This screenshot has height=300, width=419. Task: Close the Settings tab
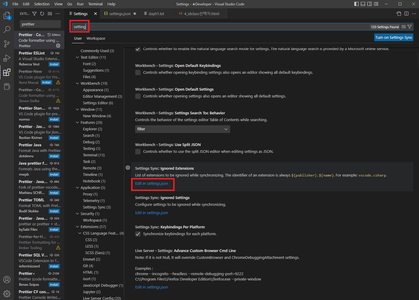95,14
